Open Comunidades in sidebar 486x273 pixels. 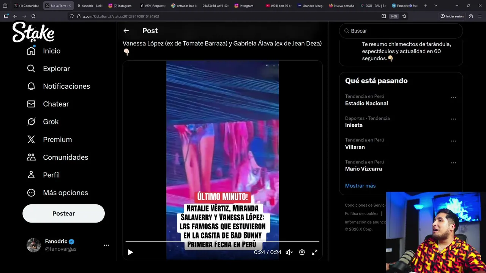point(57,157)
